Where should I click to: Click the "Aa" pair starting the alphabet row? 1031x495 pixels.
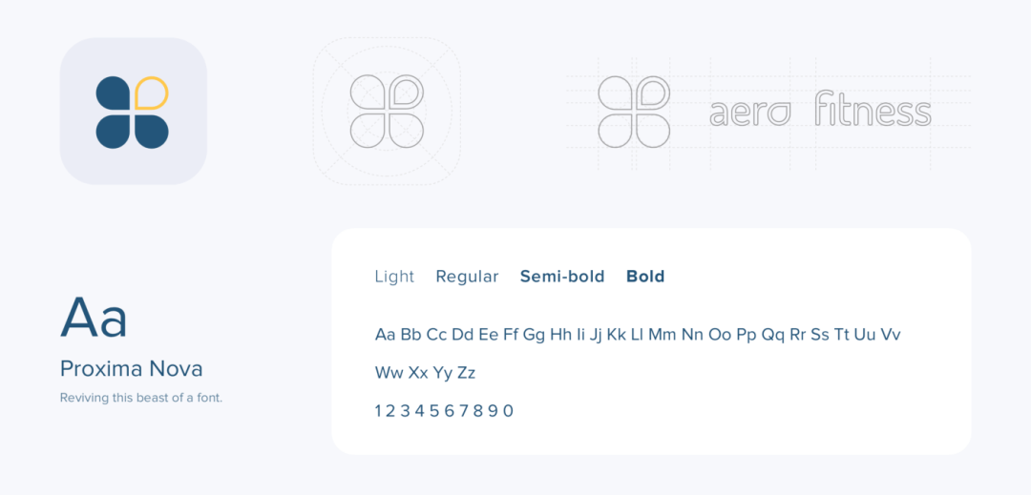coord(385,335)
